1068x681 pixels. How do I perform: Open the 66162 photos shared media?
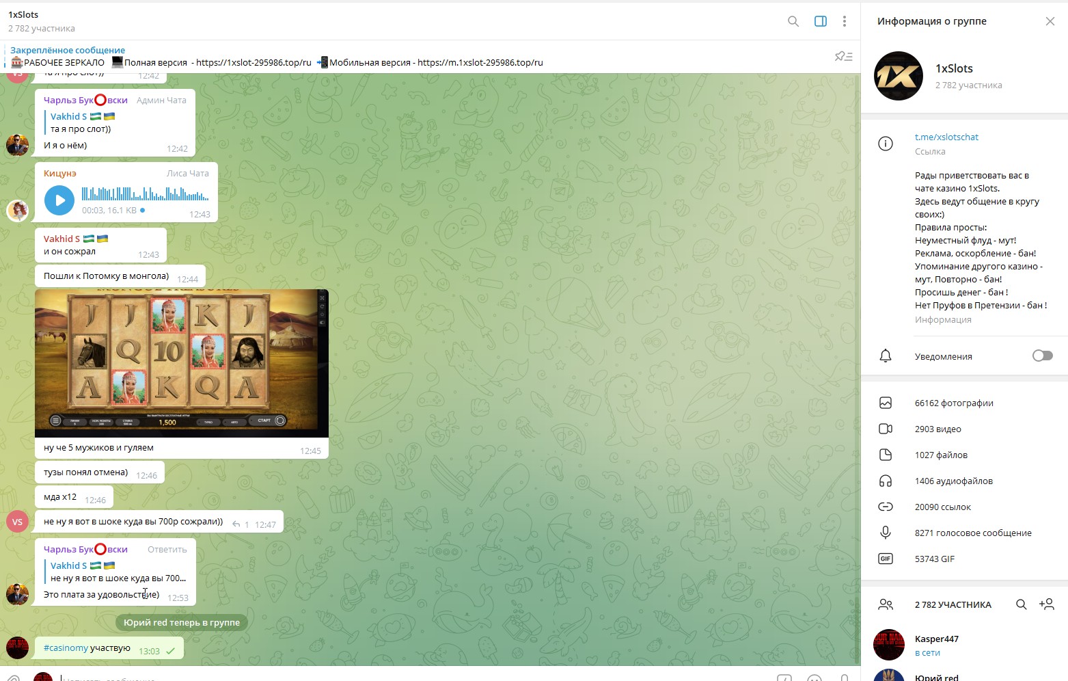954,403
